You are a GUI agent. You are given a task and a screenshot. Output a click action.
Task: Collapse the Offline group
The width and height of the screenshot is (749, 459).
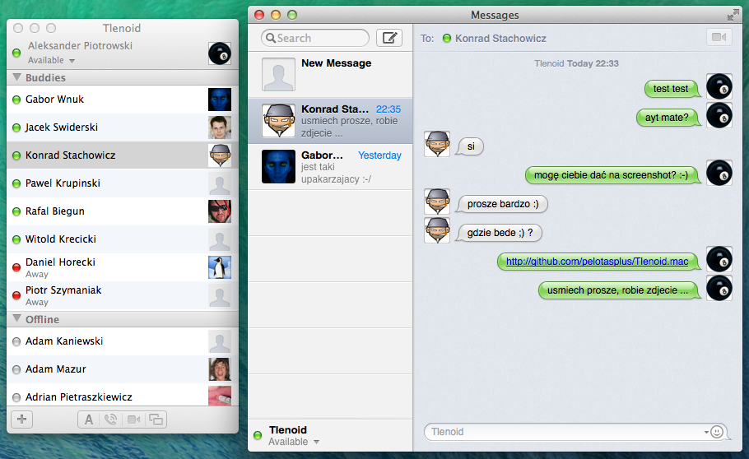click(x=16, y=318)
